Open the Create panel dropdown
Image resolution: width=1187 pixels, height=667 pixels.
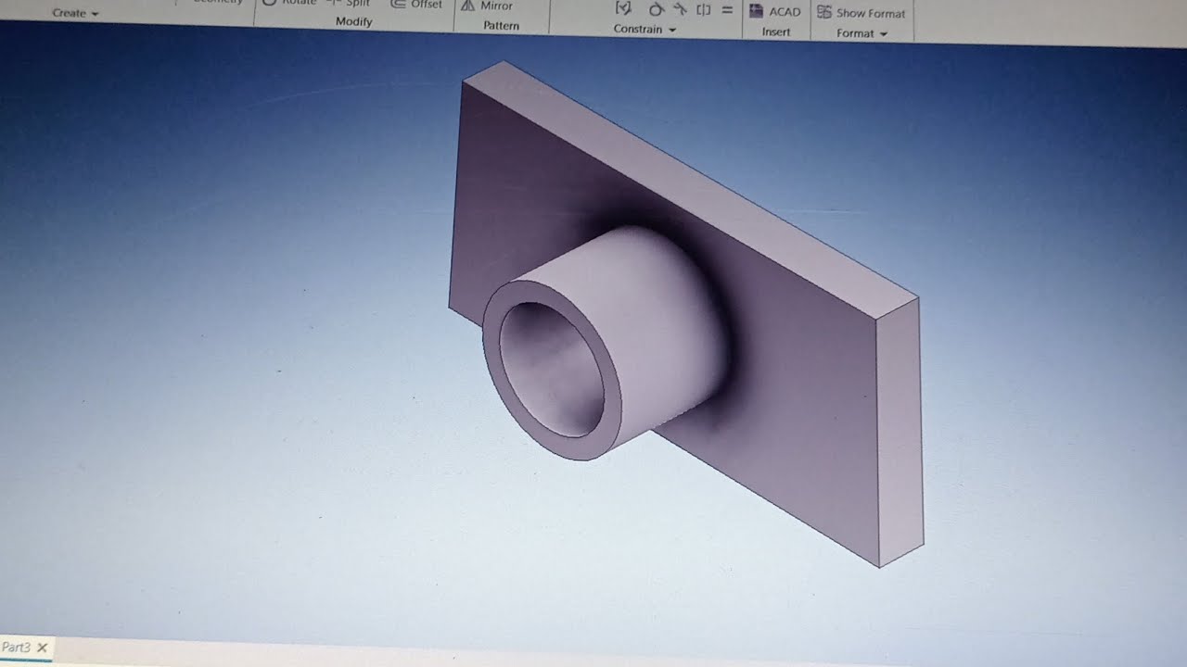point(75,13)
